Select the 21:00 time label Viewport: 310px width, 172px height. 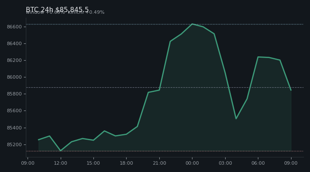[159, 163]
